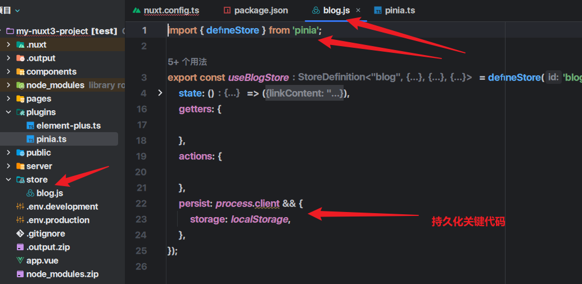Expand the .nuxt folder chevron

click(x=8, y=45)
